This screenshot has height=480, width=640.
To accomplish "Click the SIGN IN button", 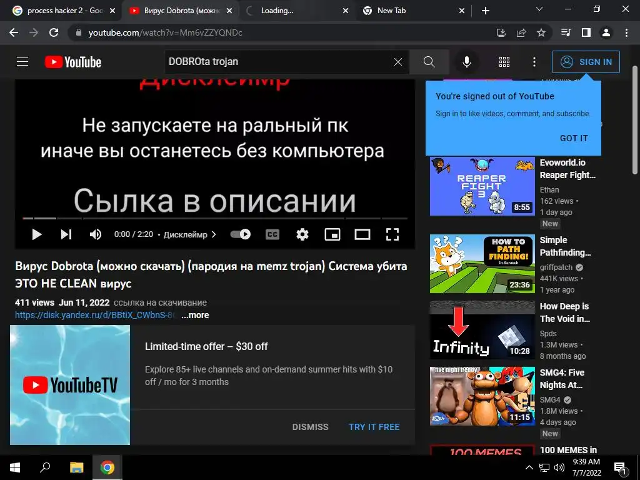I will (x=586, y=62).
